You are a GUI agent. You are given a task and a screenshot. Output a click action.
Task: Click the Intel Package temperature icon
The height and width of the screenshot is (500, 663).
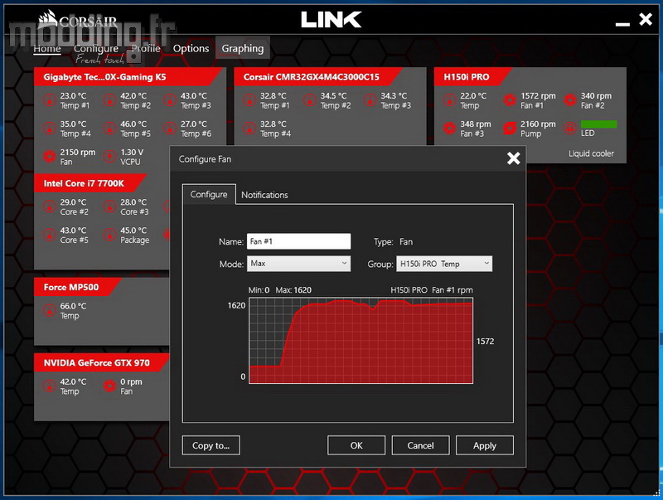(110, 235)
